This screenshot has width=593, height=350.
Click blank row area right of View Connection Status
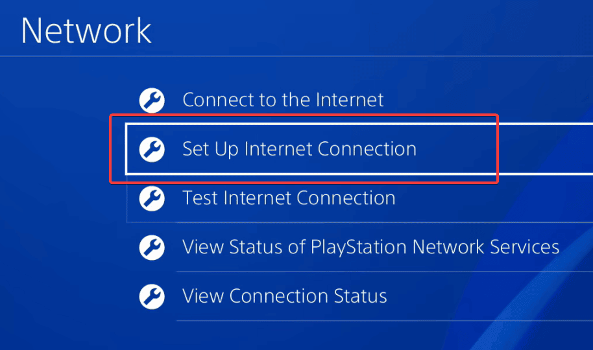click(x=487, y=296)
